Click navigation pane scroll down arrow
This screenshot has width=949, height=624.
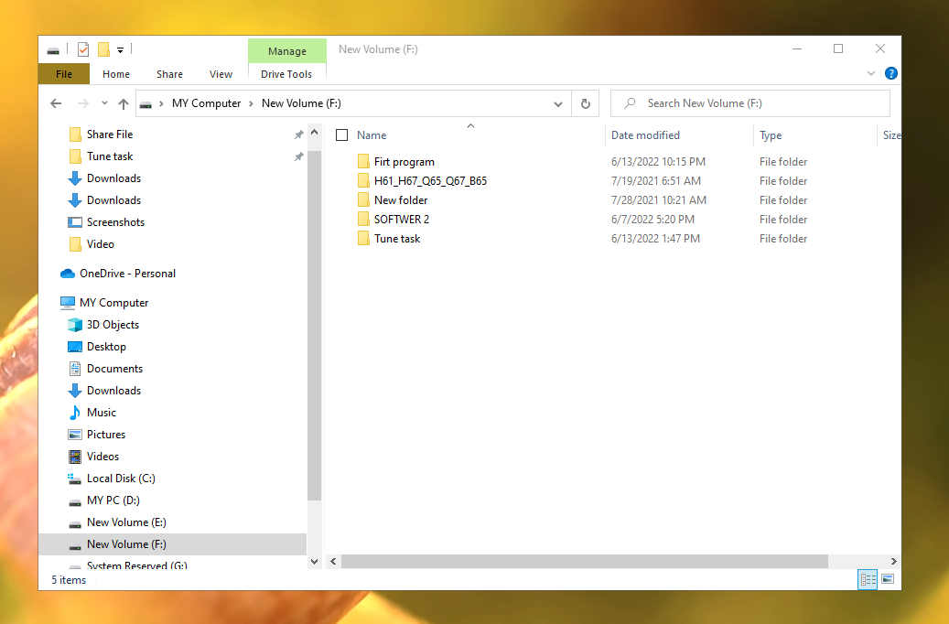pyautogui.click(x=314, y=562)
